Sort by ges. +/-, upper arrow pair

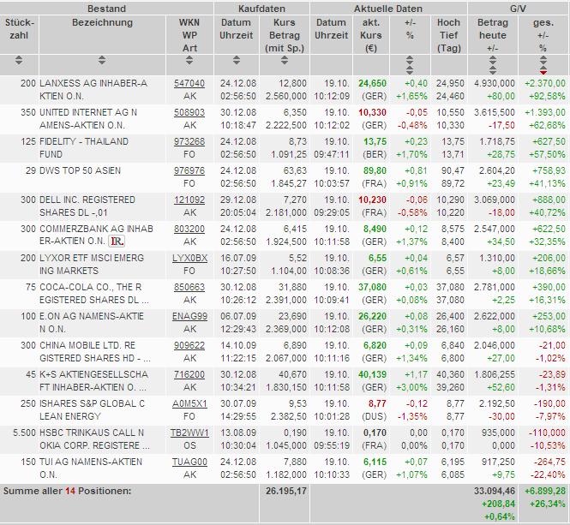pyautogui.click(x=543, y=60)
